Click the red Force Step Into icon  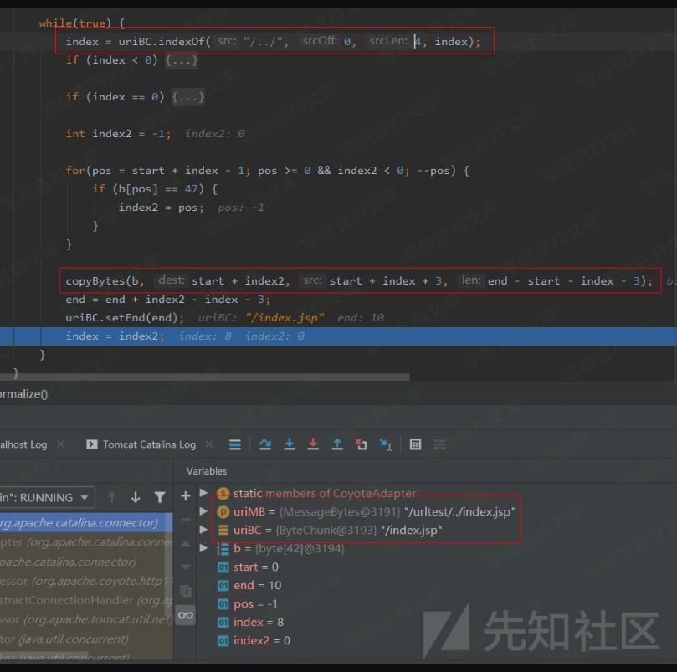[x=313, y=444]
